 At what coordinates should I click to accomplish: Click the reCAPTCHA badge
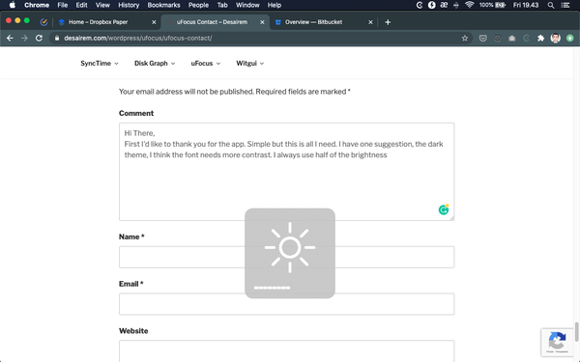558,342
